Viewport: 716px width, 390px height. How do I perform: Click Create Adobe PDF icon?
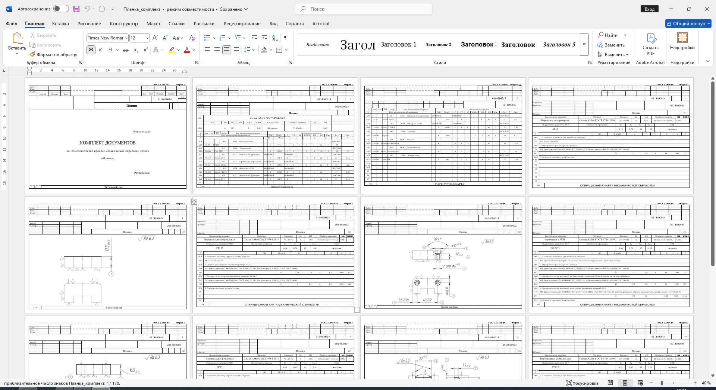click(650, 45)
